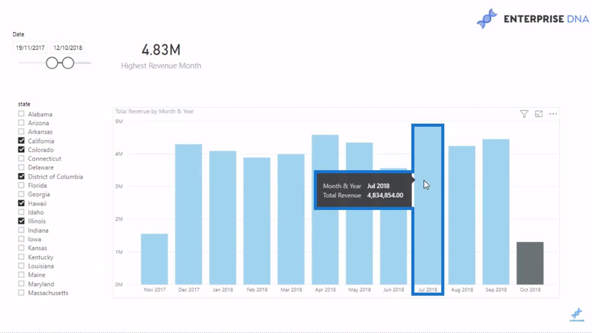The width and height of the screenshot is (592, 333).
Task: Uncheck the Illinois checkbox
Action: [21, 221]
